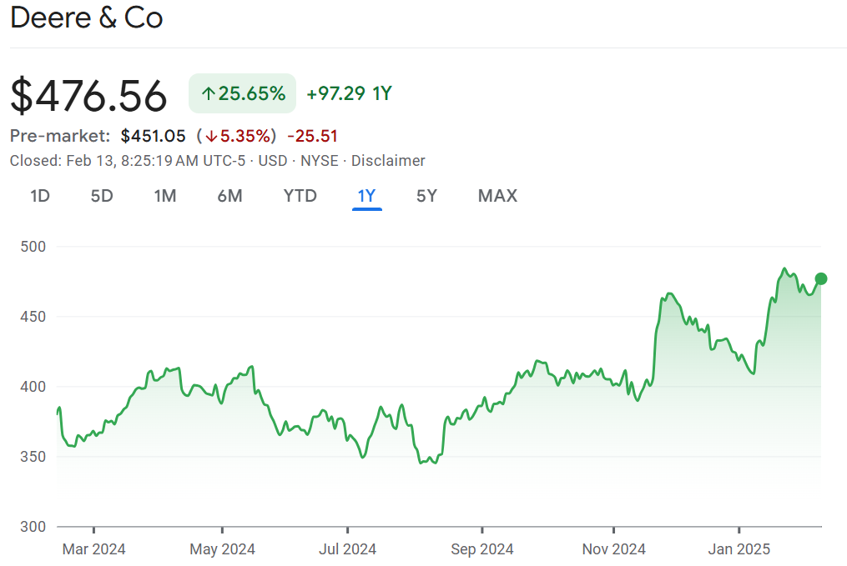Screen dimensions: 847x566
Task: Click the pre-market price $451.05
Action: (154, 136)
